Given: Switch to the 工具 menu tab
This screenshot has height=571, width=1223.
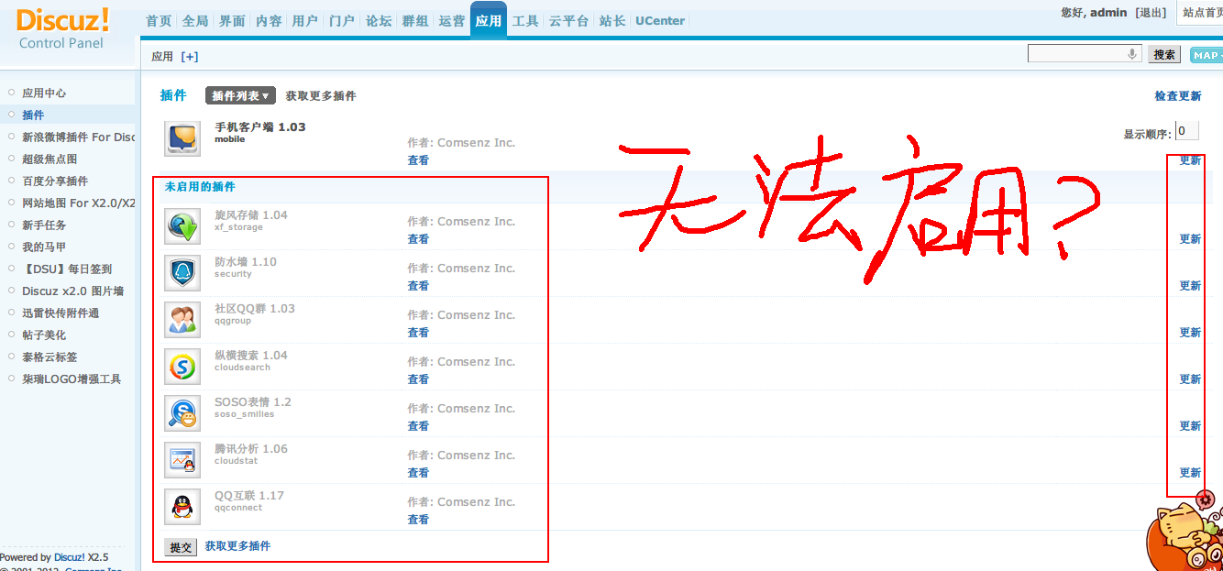Looking at the screenshot, I should [525, 20].
